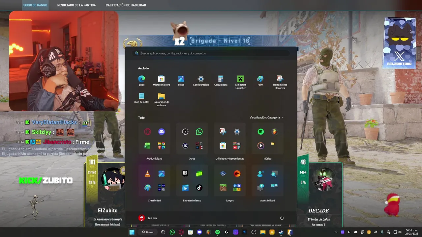Open Magnifier icon in Accesibilidad group
Image resolution: width=422 pixels, height=237 pixels.
coord(275,174)
